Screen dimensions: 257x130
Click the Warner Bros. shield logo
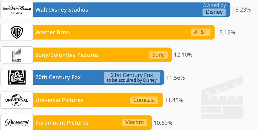pos(16,32)
